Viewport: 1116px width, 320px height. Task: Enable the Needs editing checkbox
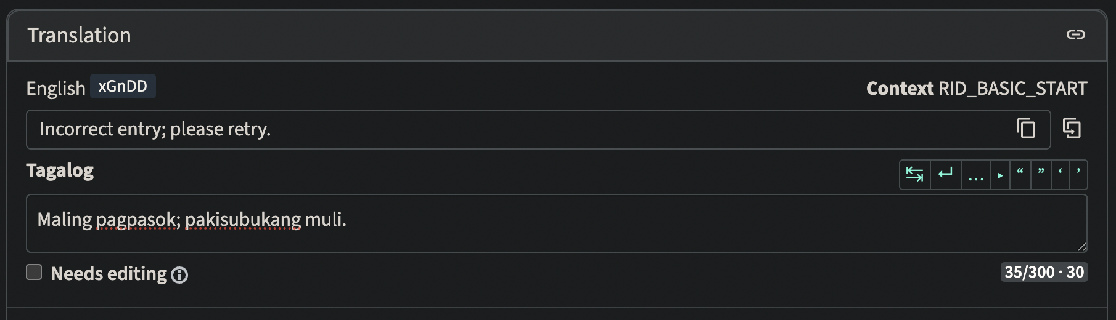coord(34,272)
